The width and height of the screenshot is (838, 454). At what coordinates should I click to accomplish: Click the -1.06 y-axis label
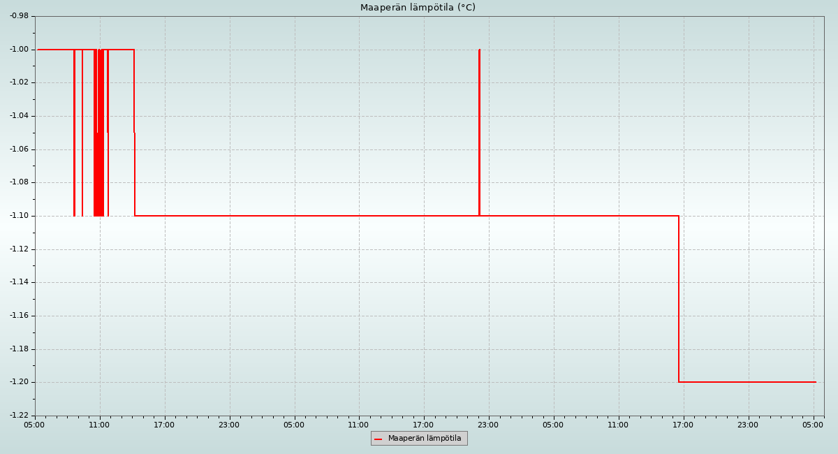19,149
